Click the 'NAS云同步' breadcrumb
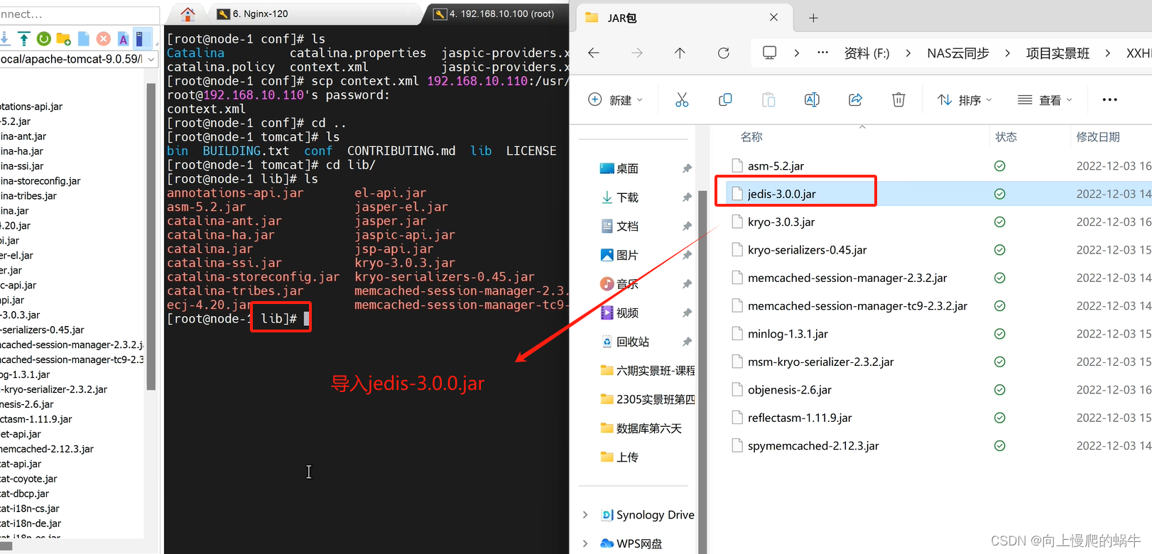This screenshot has width=1152, height=554. [958, 53]
